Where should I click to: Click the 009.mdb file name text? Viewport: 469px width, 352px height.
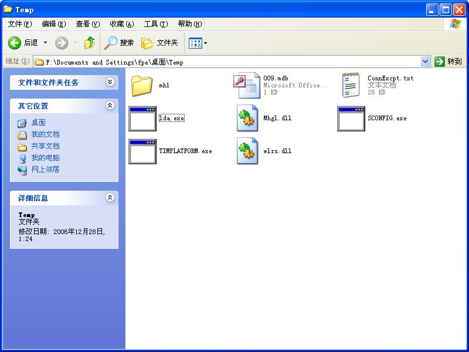pyautogui.click(x=276, y=78)
